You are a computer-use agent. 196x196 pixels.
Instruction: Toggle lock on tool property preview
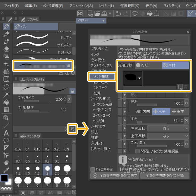(x=72, y=91)
